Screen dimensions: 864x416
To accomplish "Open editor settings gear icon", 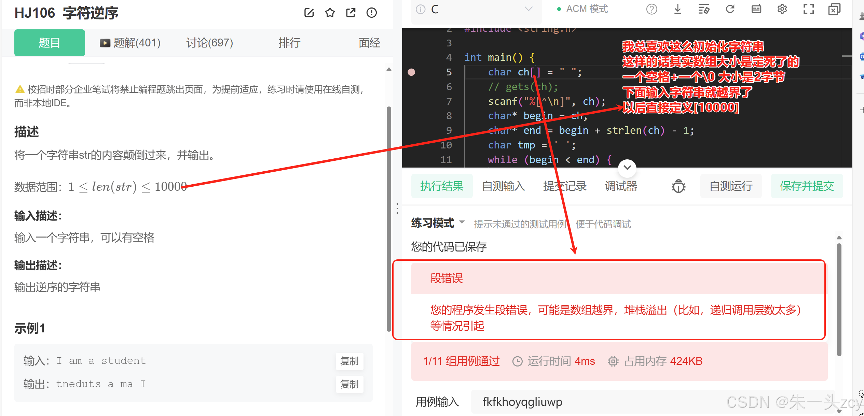I will 782,9.
